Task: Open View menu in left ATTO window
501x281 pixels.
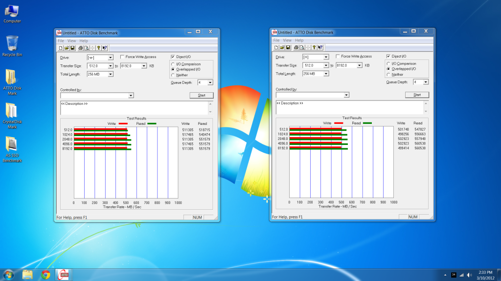Action: (x=71, y=41)
